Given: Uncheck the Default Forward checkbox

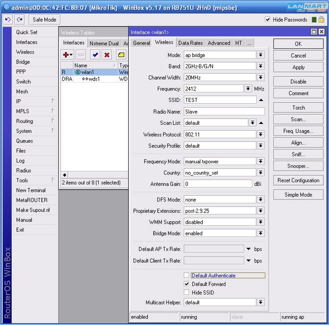Looking at the screenshot, I should 187,284.
